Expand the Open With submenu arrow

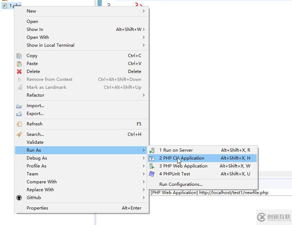click(x=143, y=37)
